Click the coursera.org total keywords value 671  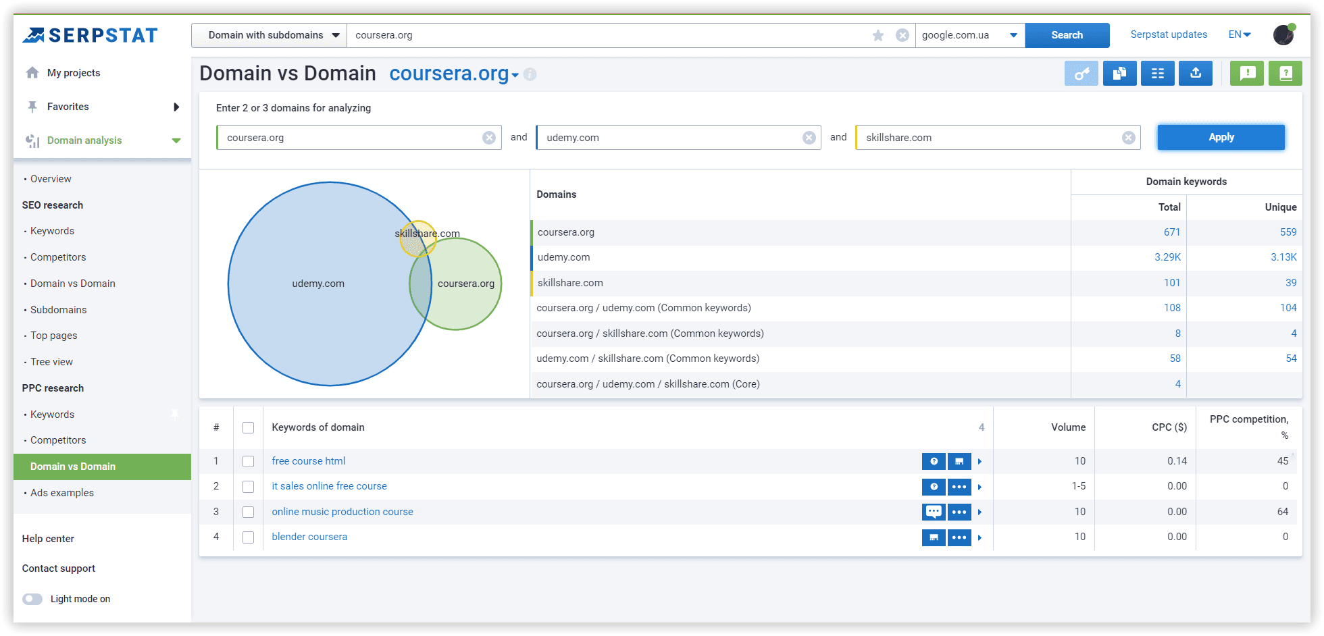pos(1172,232)
